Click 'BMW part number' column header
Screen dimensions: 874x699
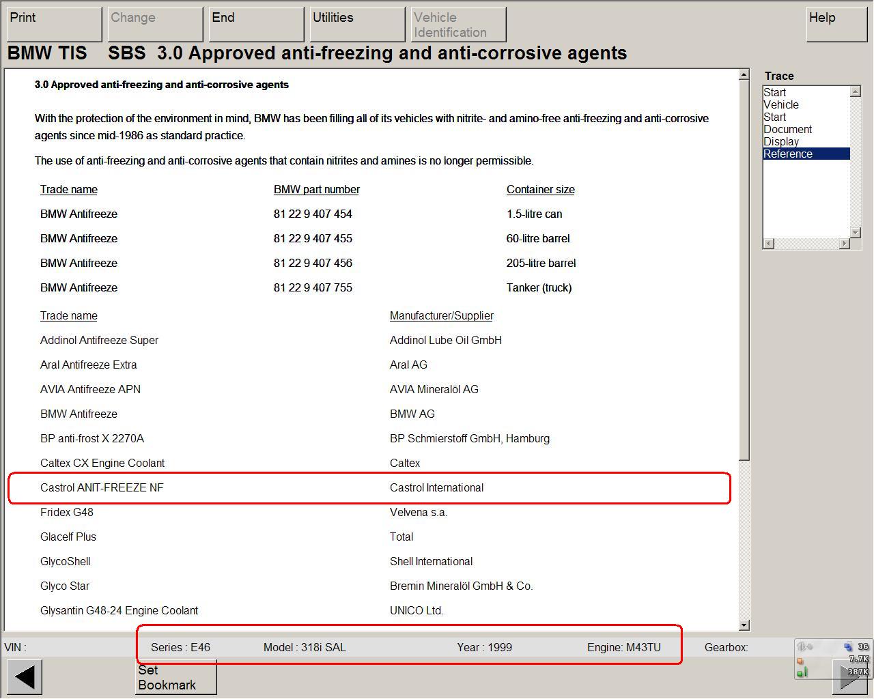(317, 189)
